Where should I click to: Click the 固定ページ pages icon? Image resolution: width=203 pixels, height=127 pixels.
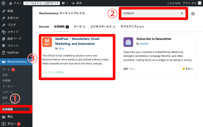pos(4,39)
